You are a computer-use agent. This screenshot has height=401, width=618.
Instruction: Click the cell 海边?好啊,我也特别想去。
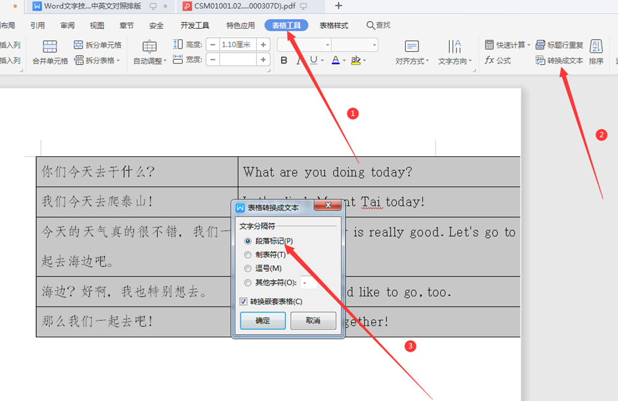pos(134,292)
